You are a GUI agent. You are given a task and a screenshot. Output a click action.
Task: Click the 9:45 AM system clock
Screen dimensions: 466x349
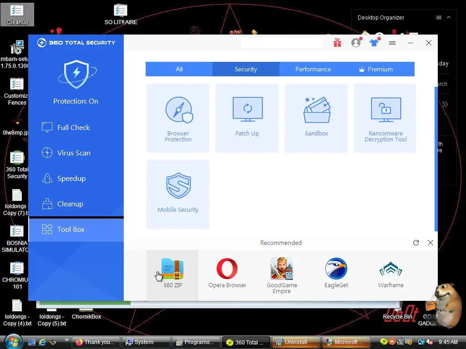pyautogui.click(x=448, y=342)
